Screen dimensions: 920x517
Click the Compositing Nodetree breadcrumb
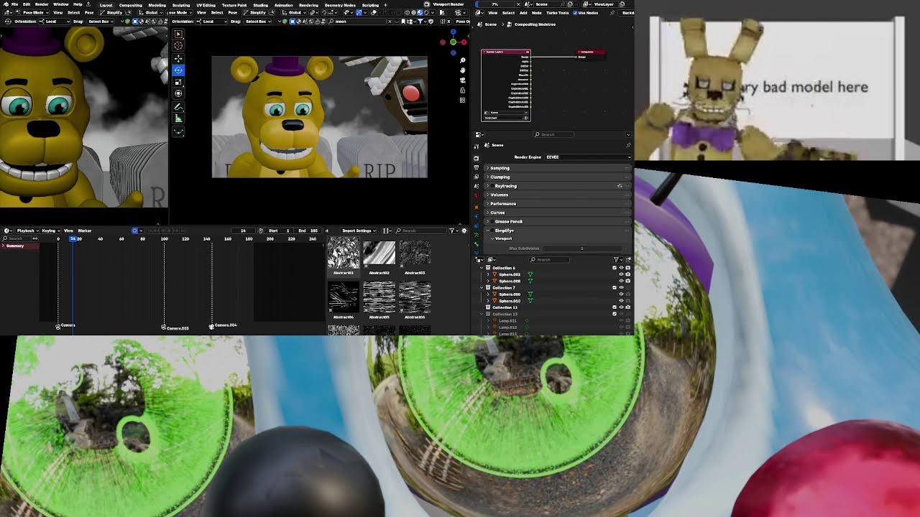point(535,24)
